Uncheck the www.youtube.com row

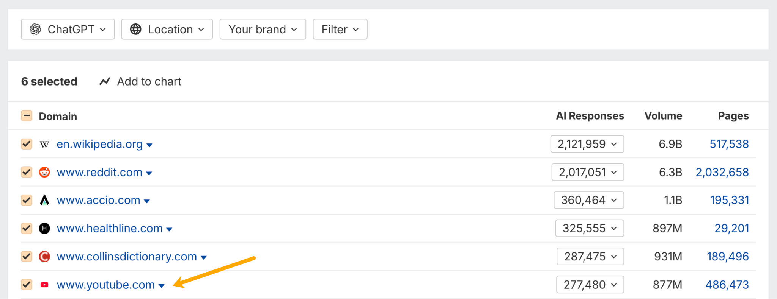click(x=26, y=284)
